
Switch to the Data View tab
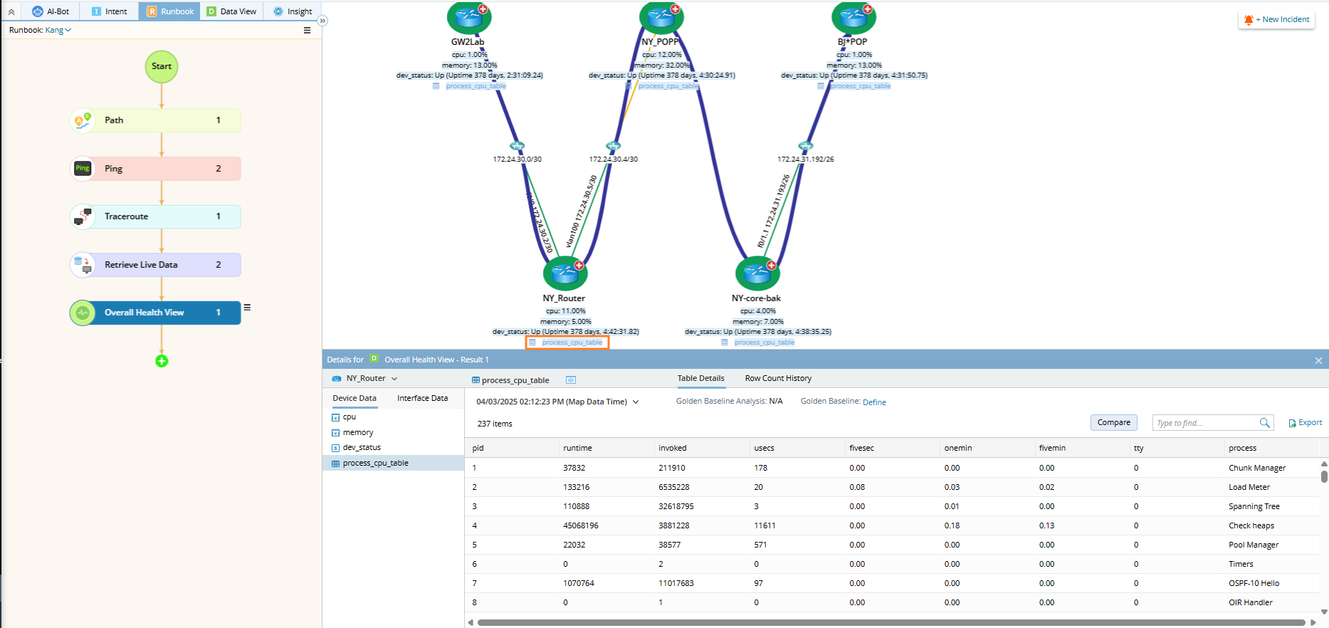click(231, 11)
